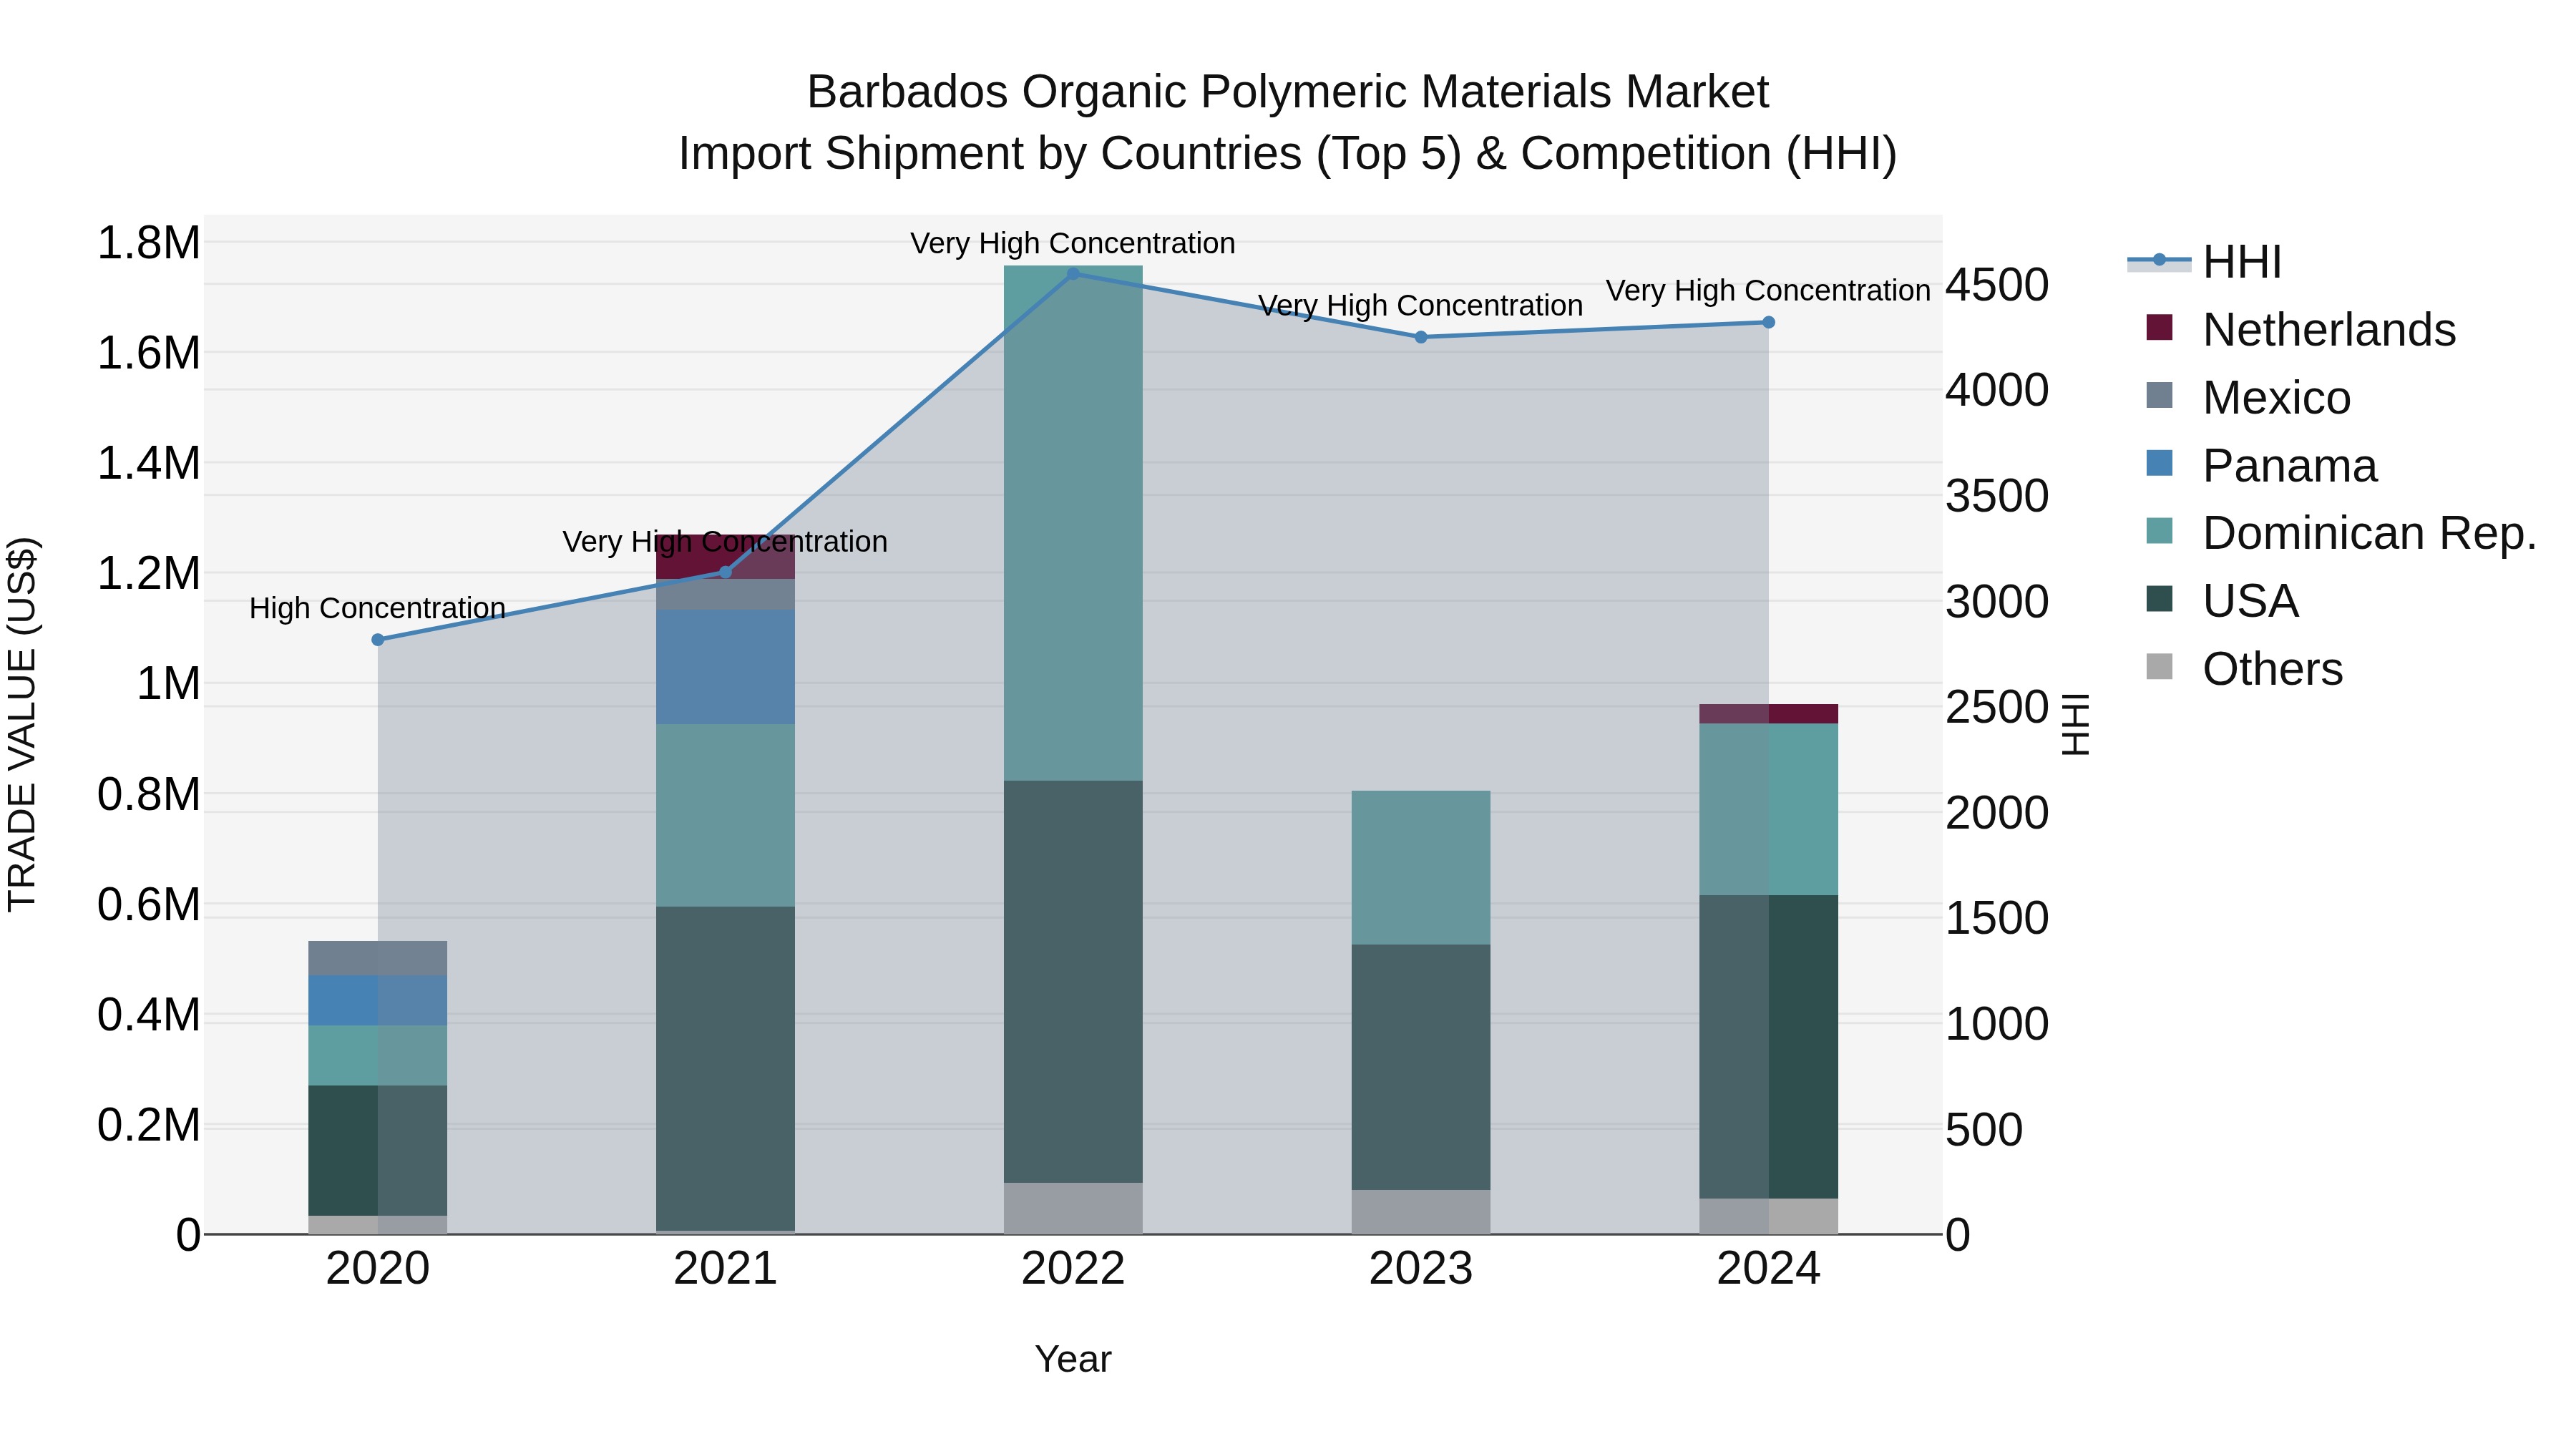Image resolution: width=2576 pixels, height=1449 pixels.
Task: Select the 2021 HHI data point
Action: coord(726,573)
